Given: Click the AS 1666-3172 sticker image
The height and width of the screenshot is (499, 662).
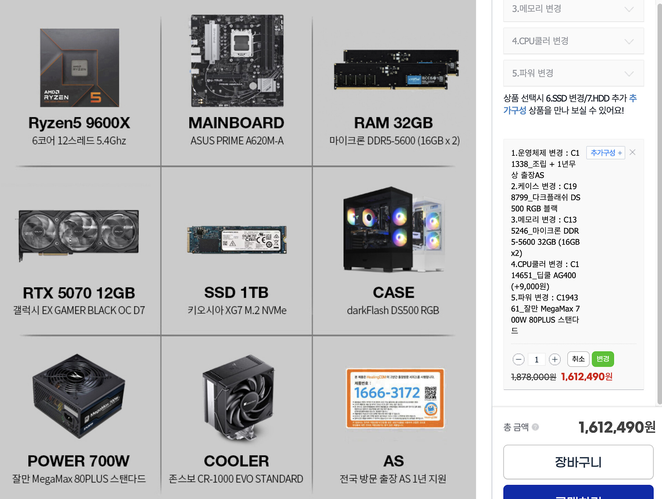Looking at the screenshot, I should click(x=395, y=398).
